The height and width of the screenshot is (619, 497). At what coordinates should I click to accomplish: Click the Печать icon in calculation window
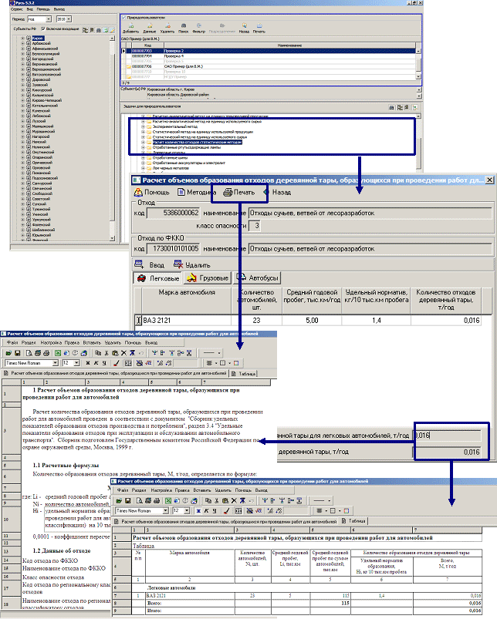tap(238, 192)
